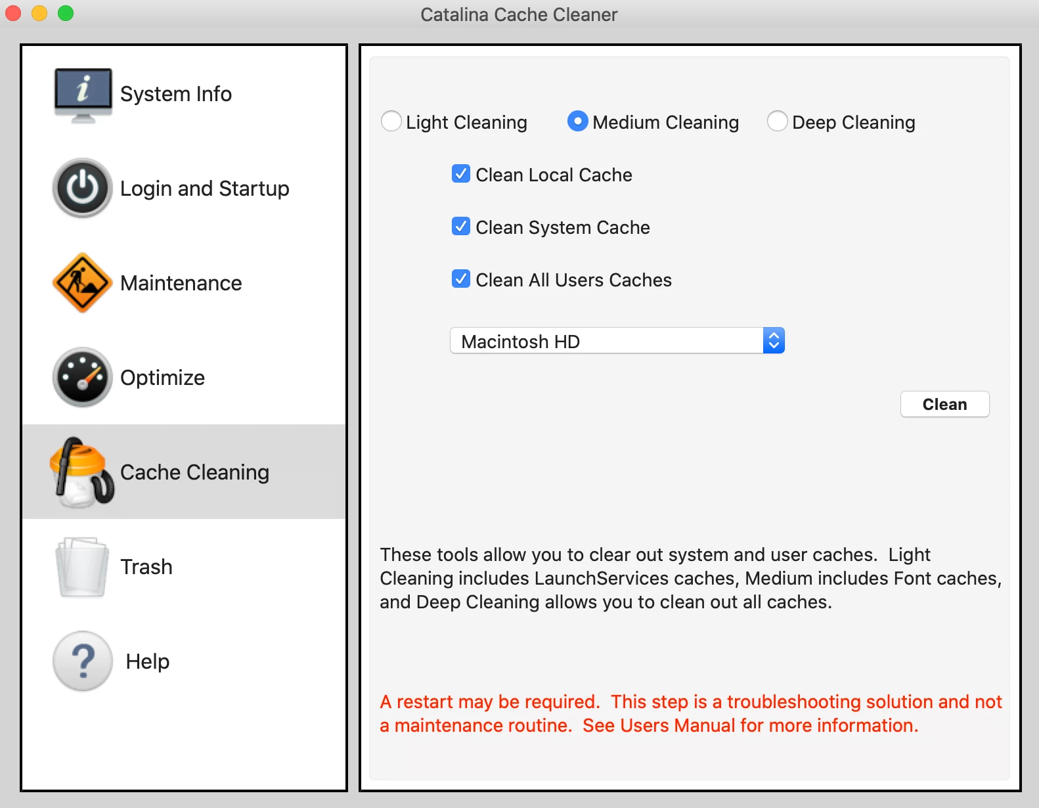Click the Clean button
Image resolution: width=1039 pixels, height=808 pixels.
point(944,404)
